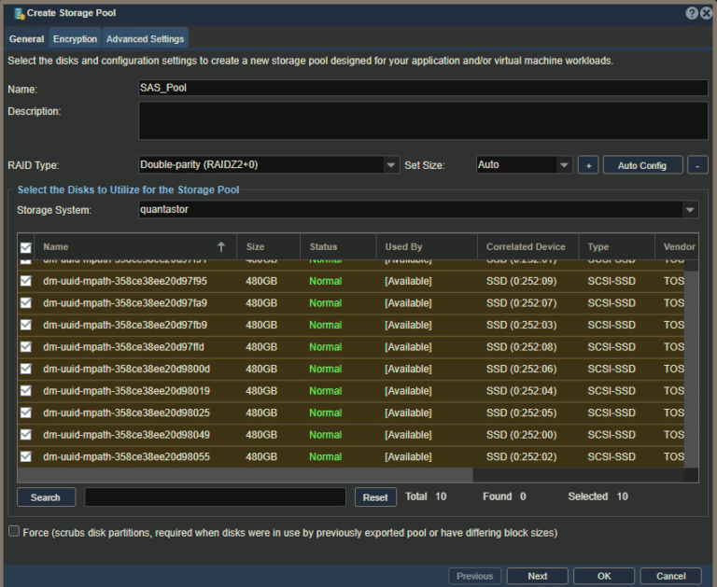Viewport: 717px width, 587px height.
Task: Open the help icon in title bar
Action: 692,13
